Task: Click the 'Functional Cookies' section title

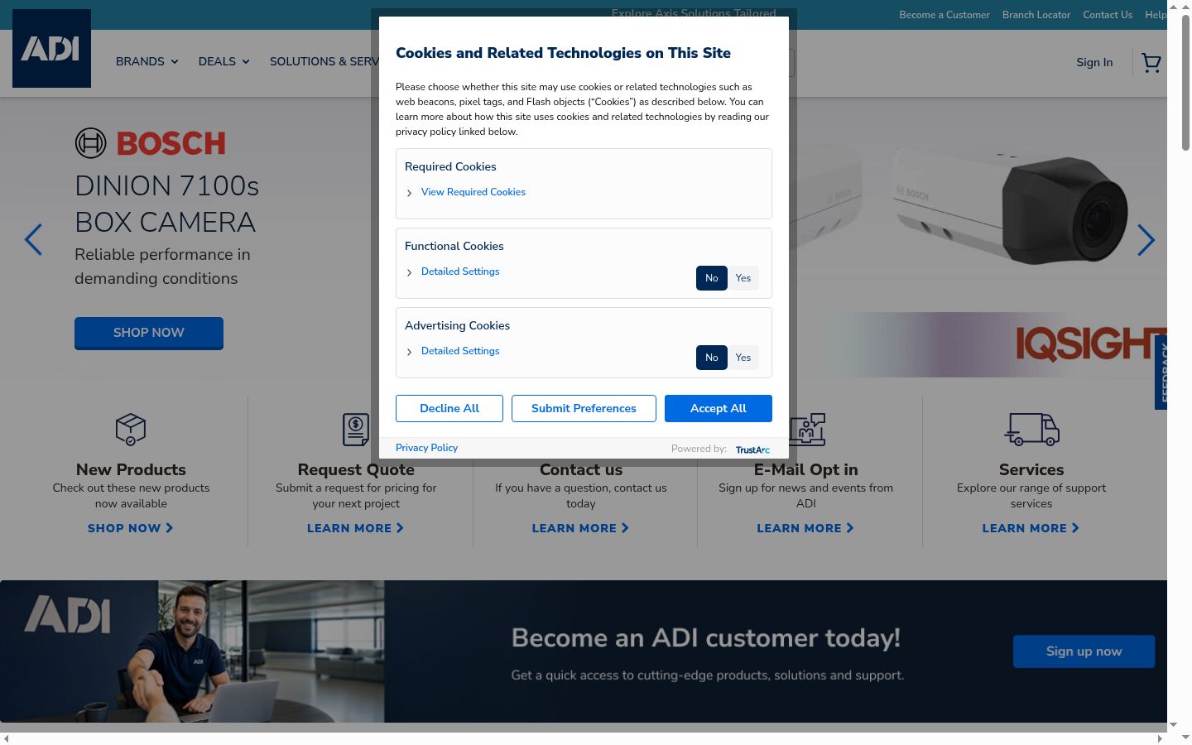Action: tap(454, 246)
